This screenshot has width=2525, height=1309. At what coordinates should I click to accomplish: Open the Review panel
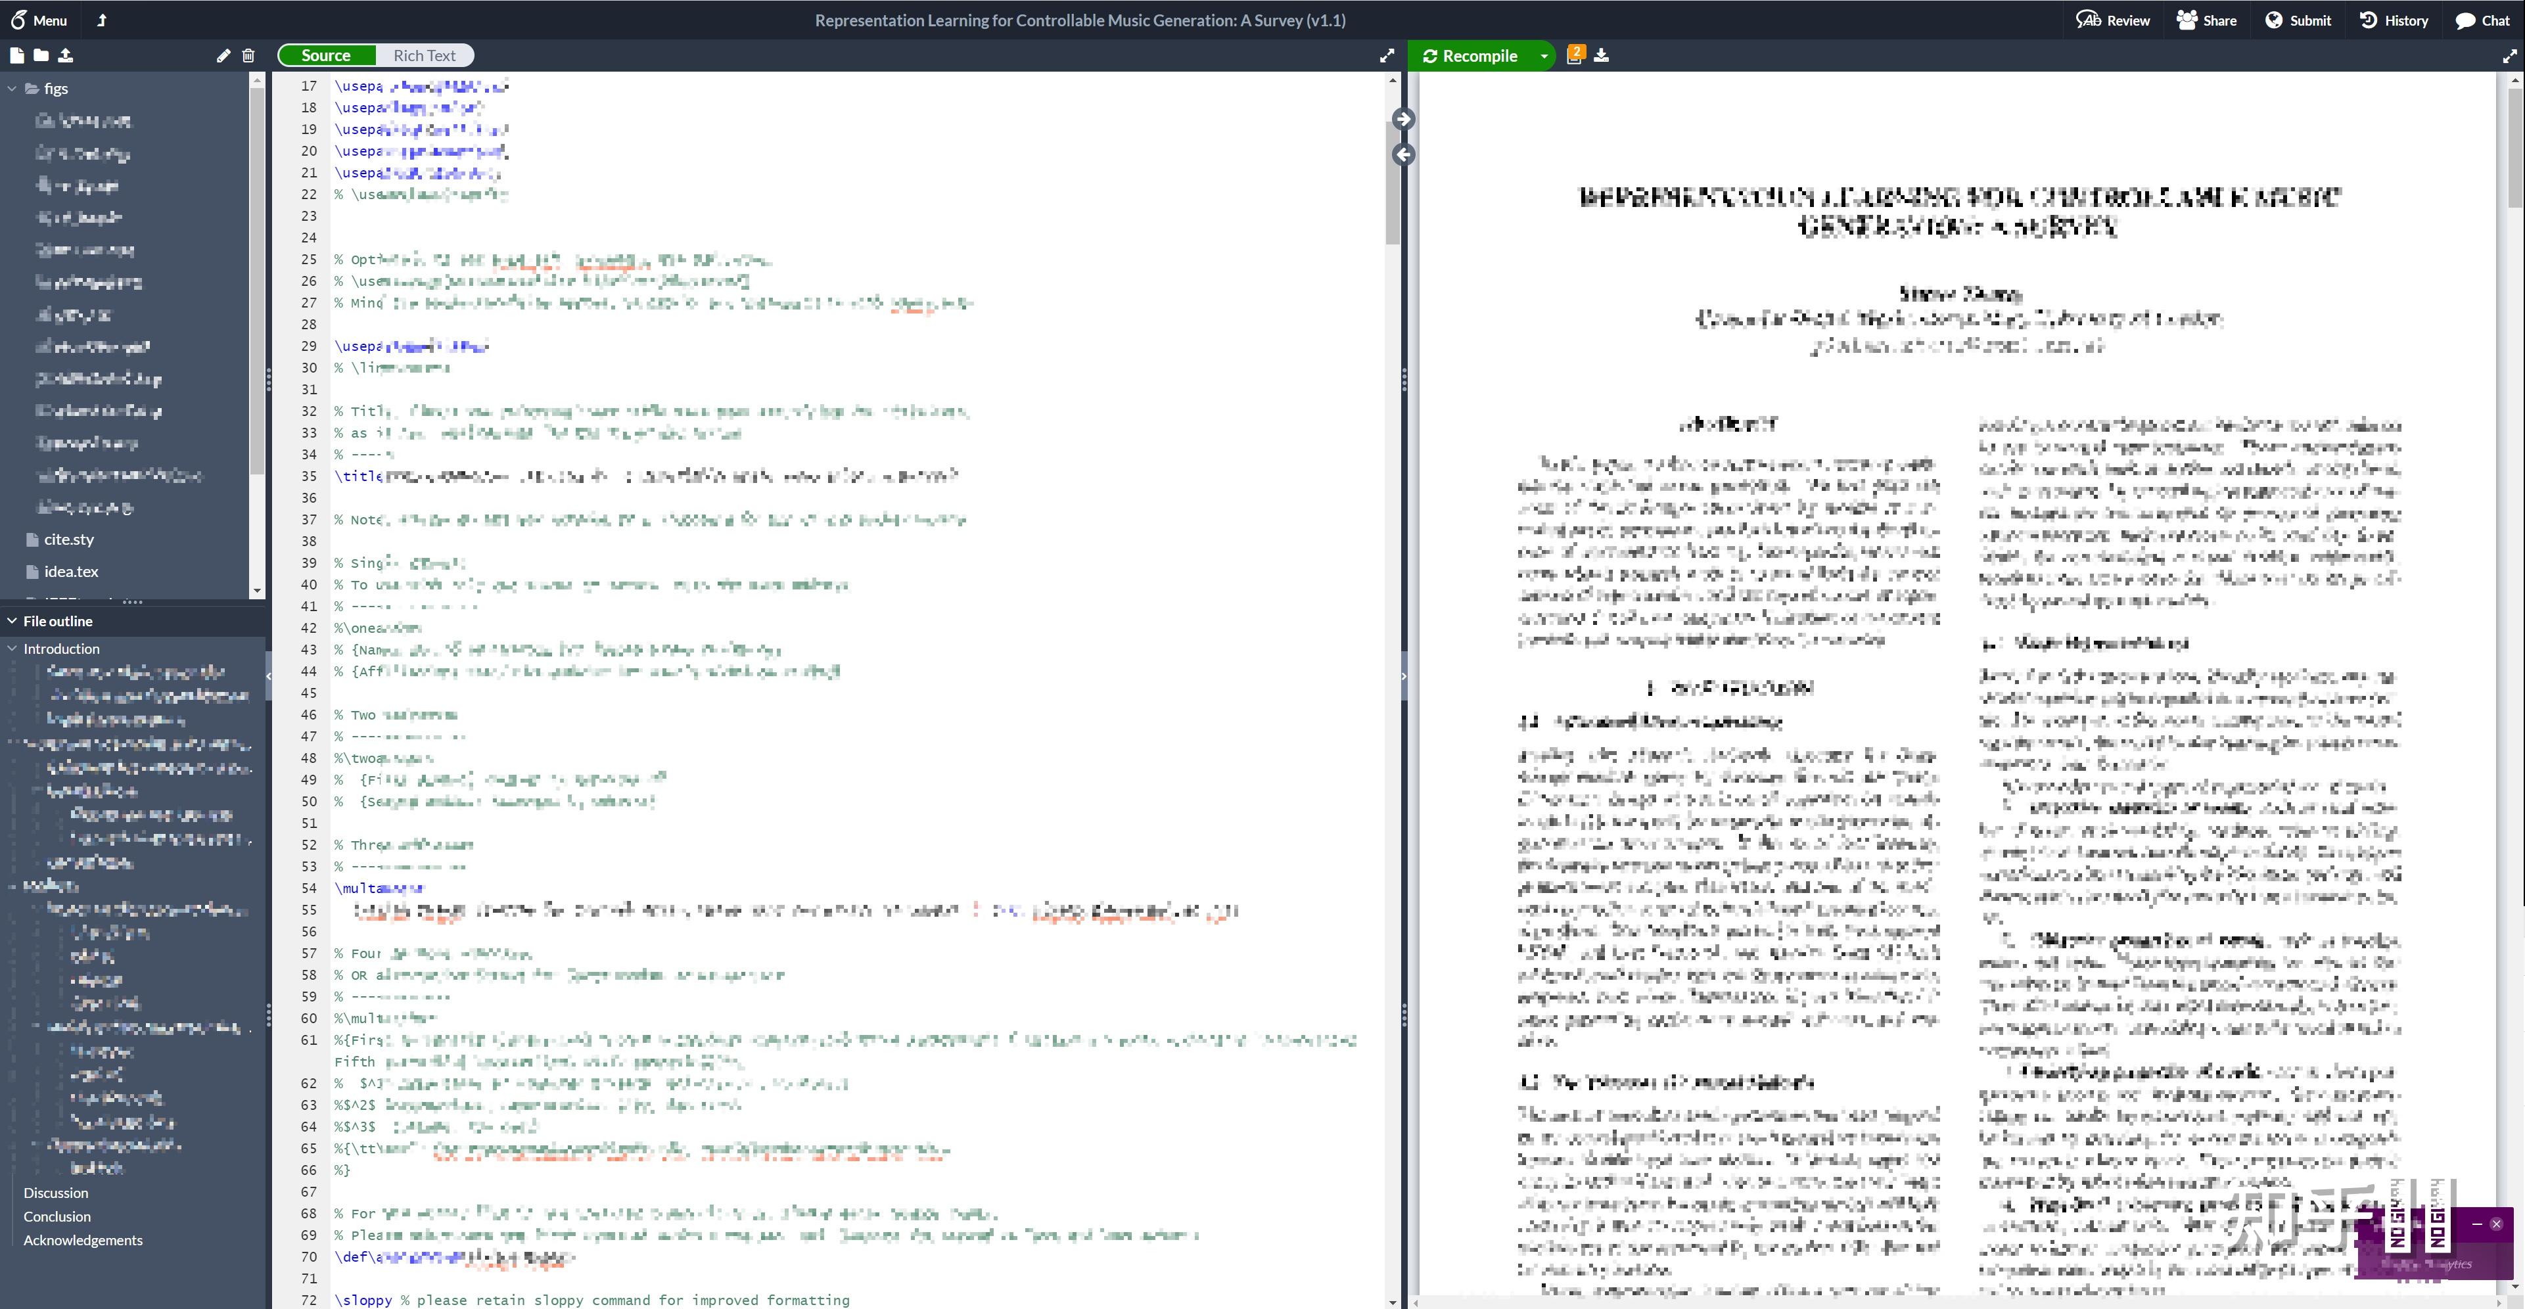click(2114, 20)
